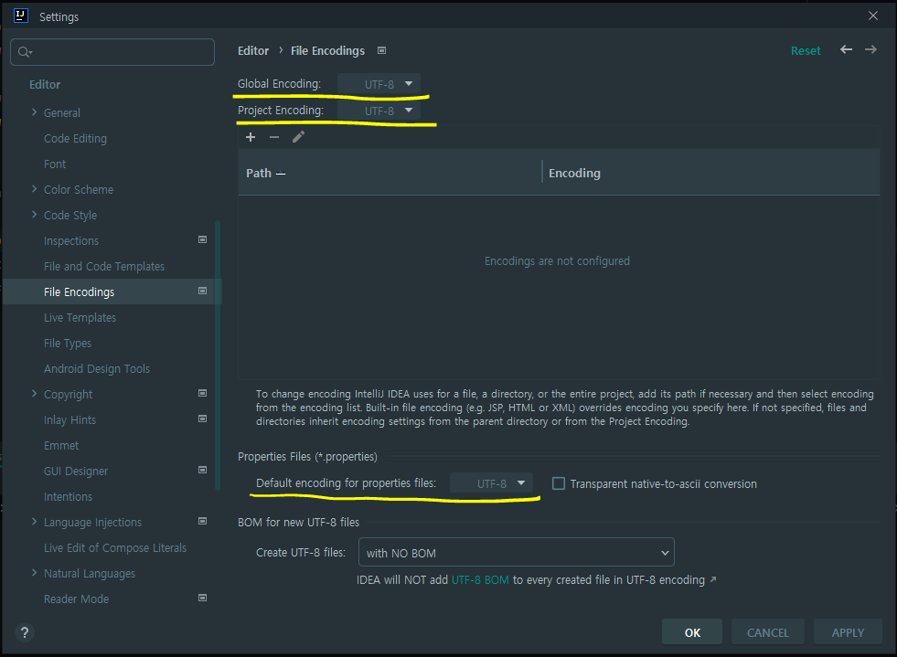This screenshot has width=897, height=657.
Task: Close the Settings dialog
Action: 873,16
